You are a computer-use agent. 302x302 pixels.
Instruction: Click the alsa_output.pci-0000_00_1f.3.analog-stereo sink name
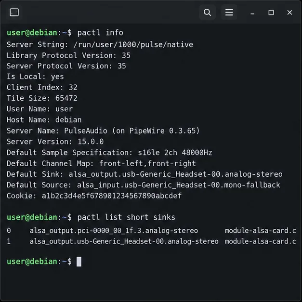tap(114, 231)
